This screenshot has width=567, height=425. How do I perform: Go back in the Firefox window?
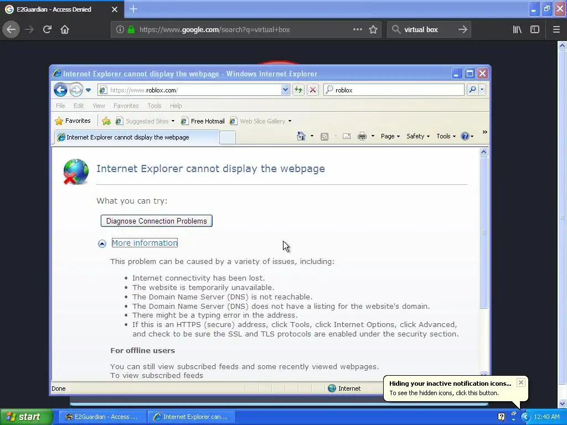(x=11, y=29)
